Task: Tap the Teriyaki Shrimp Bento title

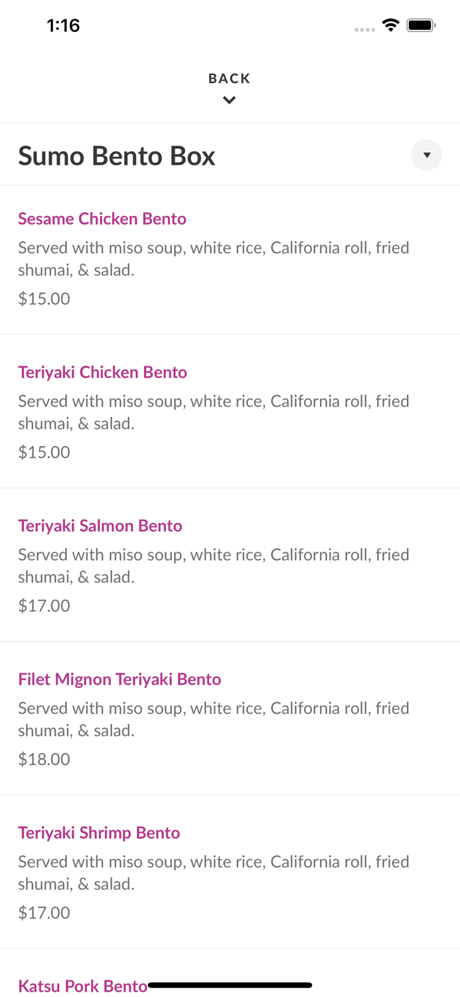Action: click(x=99, y=833)
